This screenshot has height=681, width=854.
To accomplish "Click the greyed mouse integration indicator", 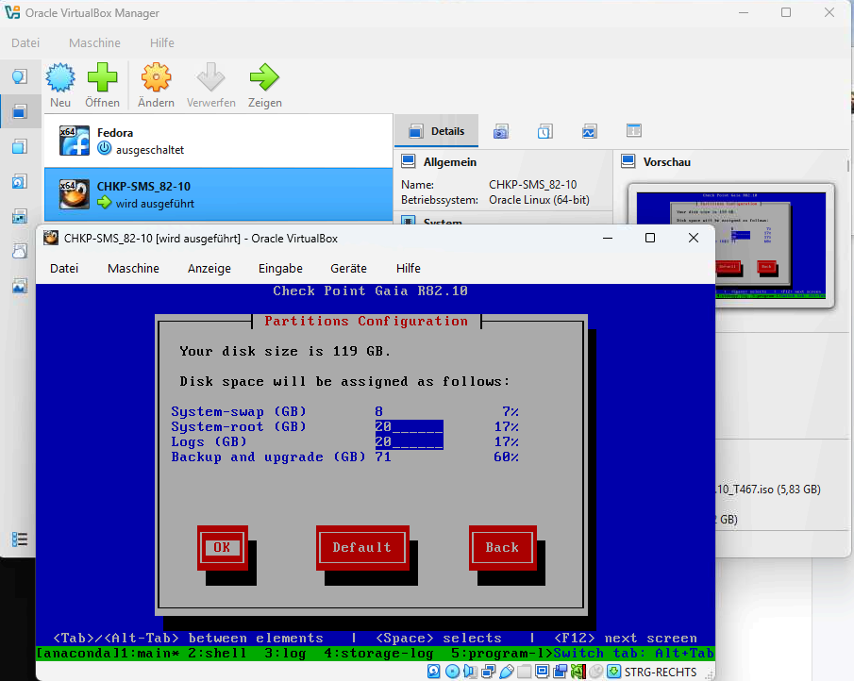I will 595,672.
